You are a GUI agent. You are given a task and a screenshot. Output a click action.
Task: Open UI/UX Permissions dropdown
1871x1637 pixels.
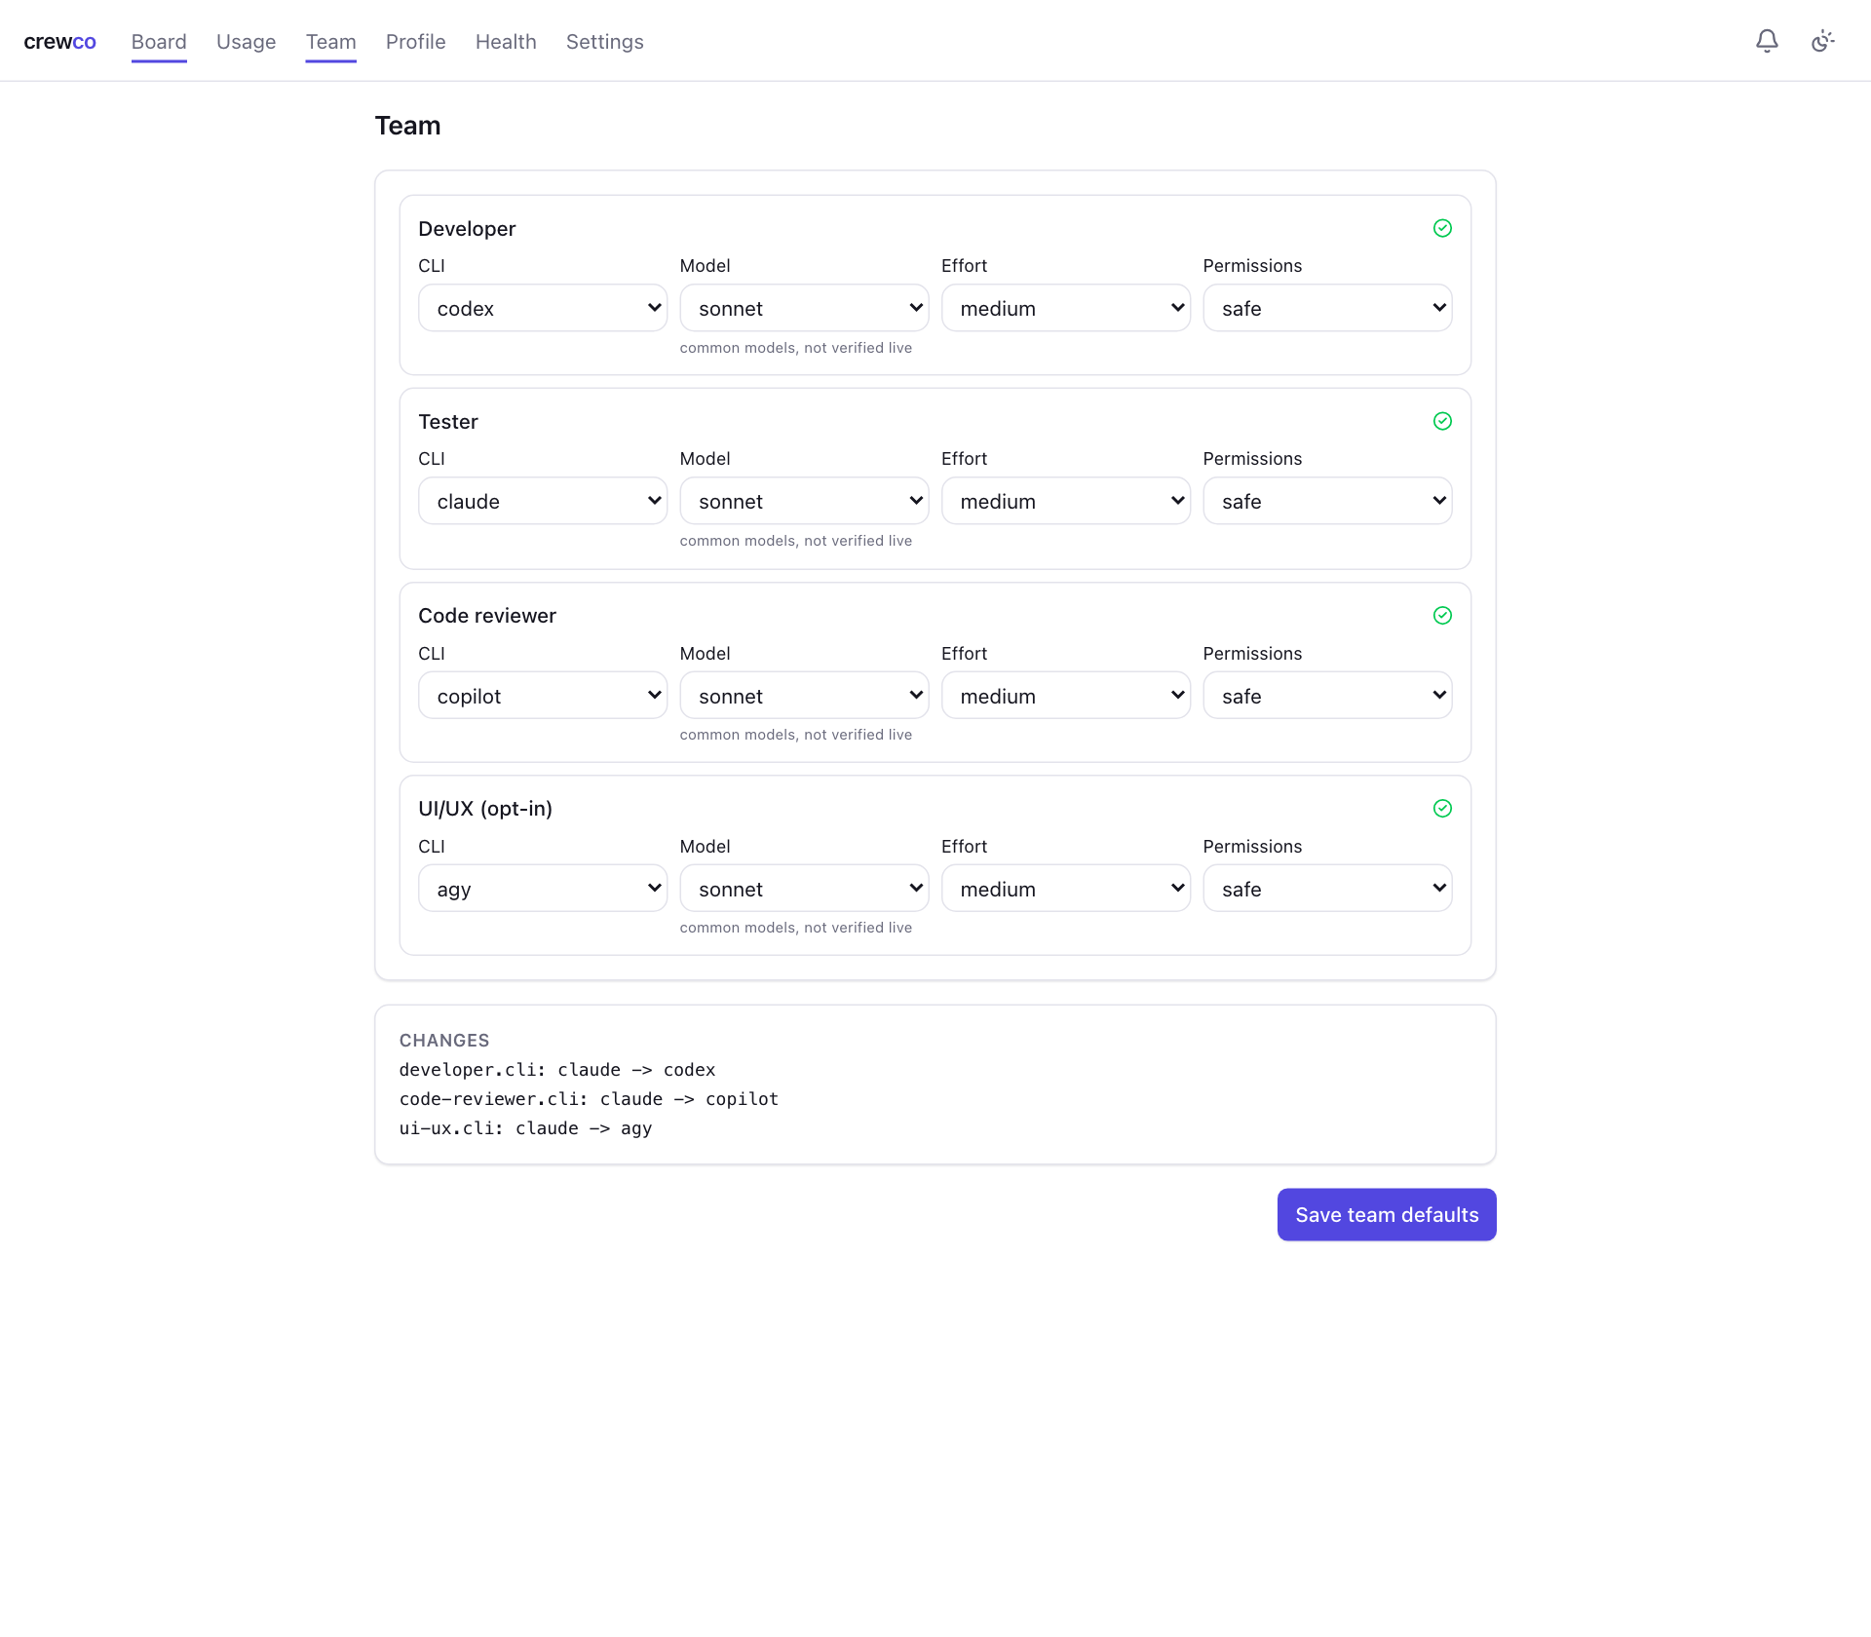tap(1327, 889)
